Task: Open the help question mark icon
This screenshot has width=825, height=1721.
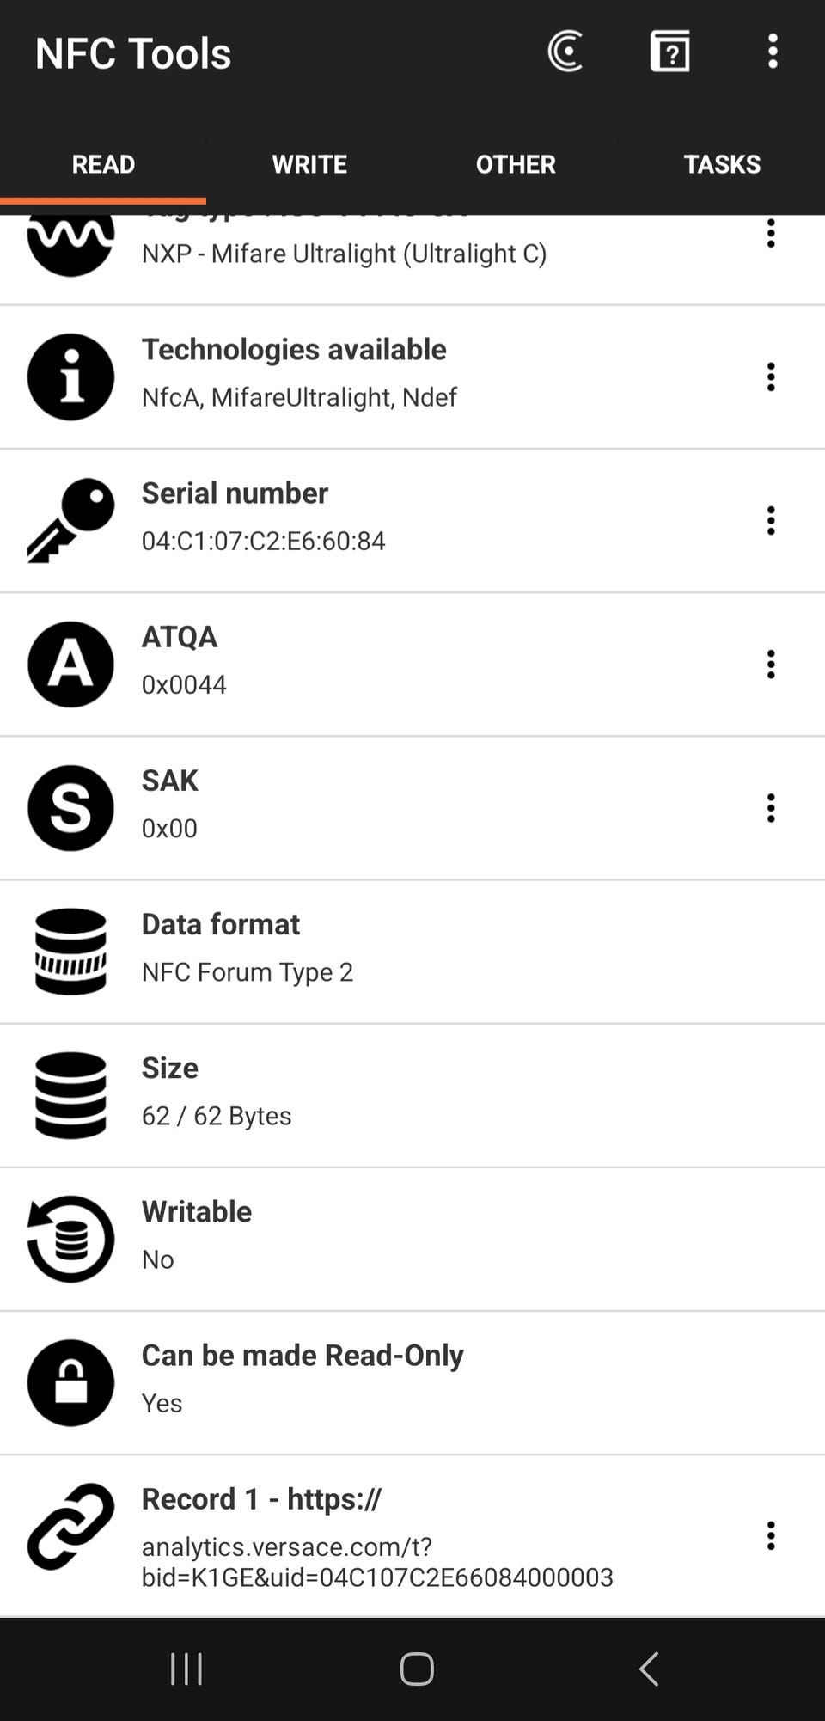Action: 669,52
